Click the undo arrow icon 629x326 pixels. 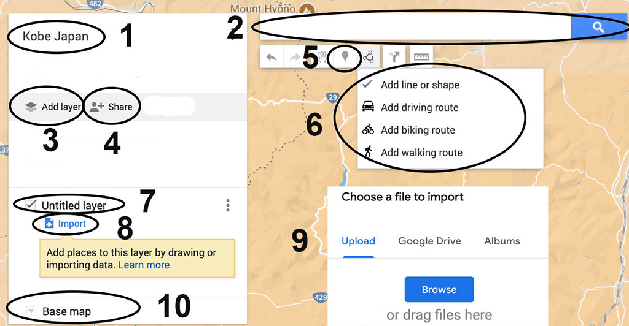(272, 57)
